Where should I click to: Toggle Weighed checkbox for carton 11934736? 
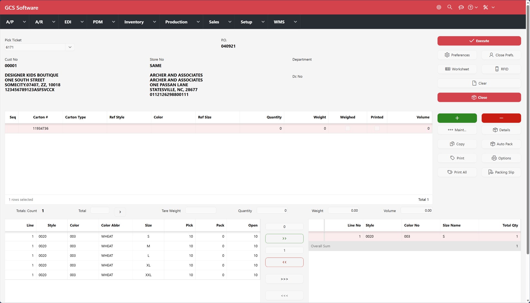coord(348,128)
